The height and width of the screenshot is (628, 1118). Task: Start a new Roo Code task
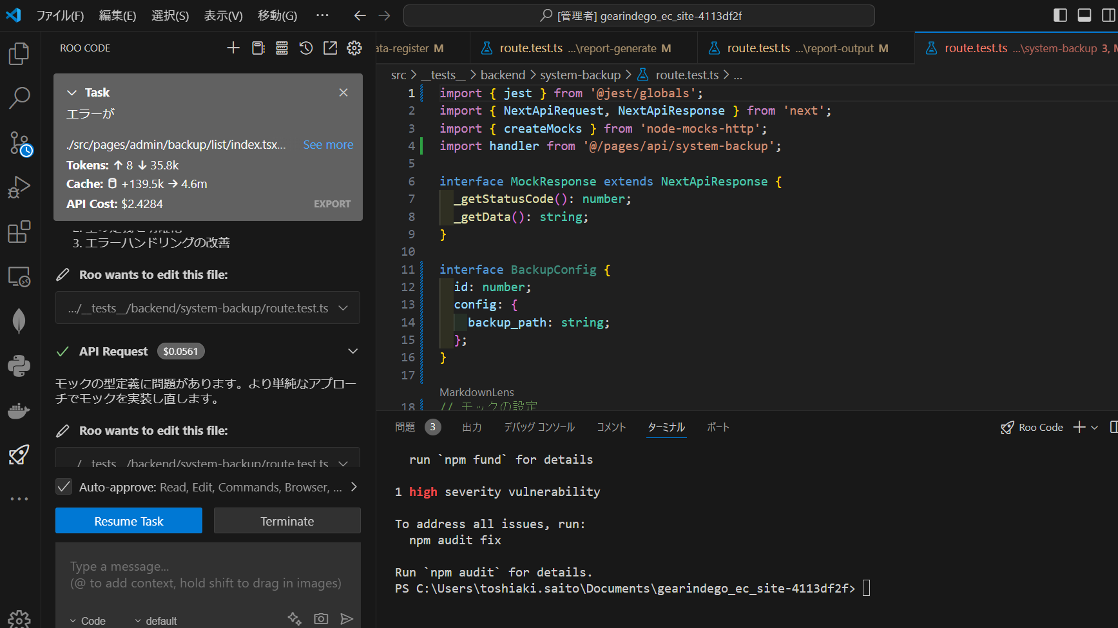point(233,48)
